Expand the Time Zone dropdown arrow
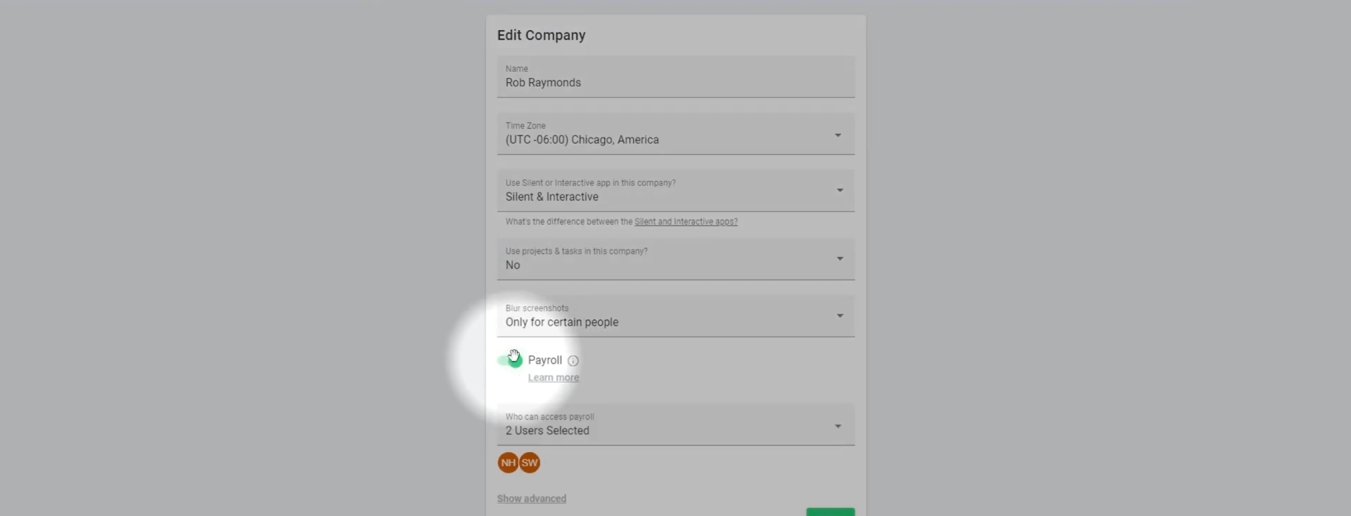1351x516 pixels. (837, 135)
